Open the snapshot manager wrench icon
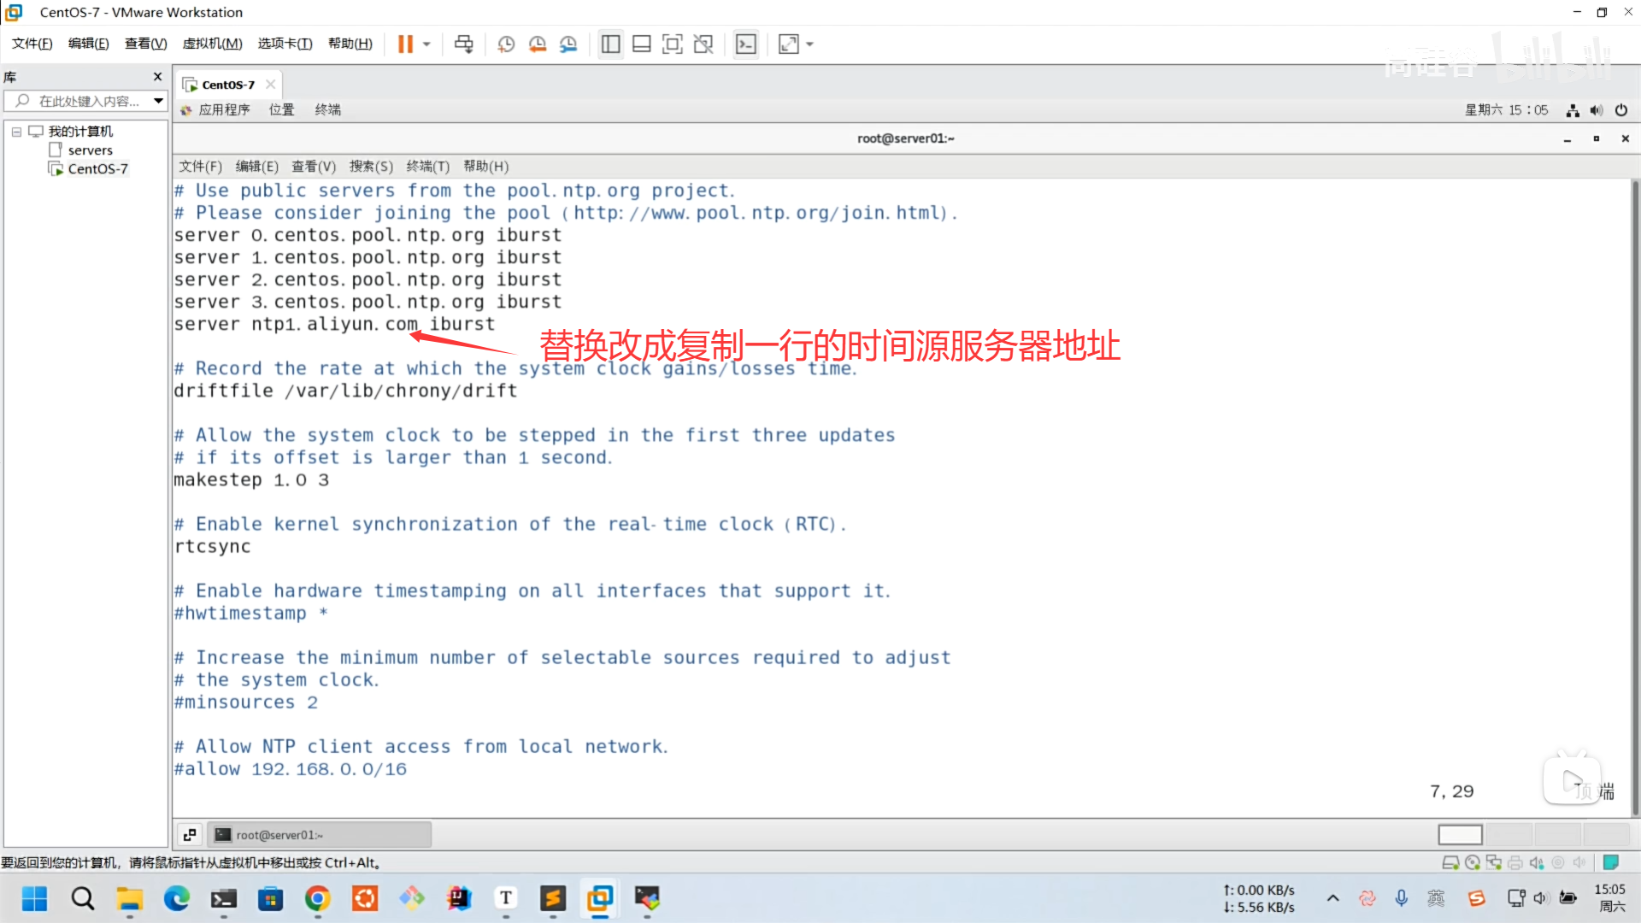Viewport: 1641px width, 923px height. [x=568, y=44]
